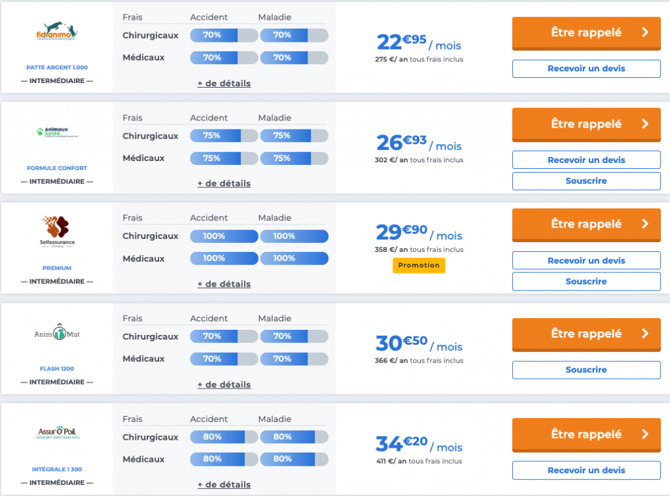
Task: Click the chevron on Fidanimo's Être rappelé button
Action: [x=645, y=32]
